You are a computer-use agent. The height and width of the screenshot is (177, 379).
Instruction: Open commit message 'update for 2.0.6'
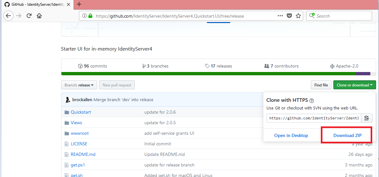160,112
